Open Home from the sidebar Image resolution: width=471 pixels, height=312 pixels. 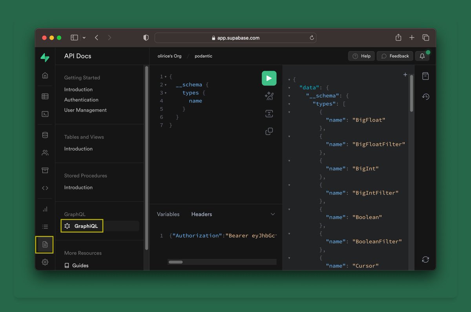(45, 75)
